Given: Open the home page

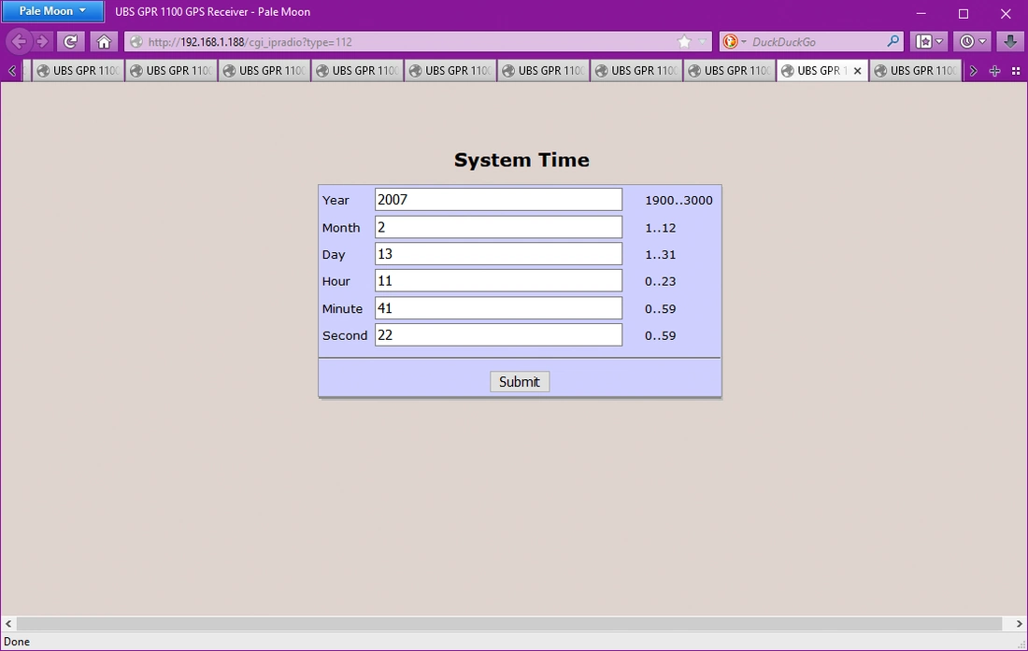Looking at the screenshot, I should point(104,42).
